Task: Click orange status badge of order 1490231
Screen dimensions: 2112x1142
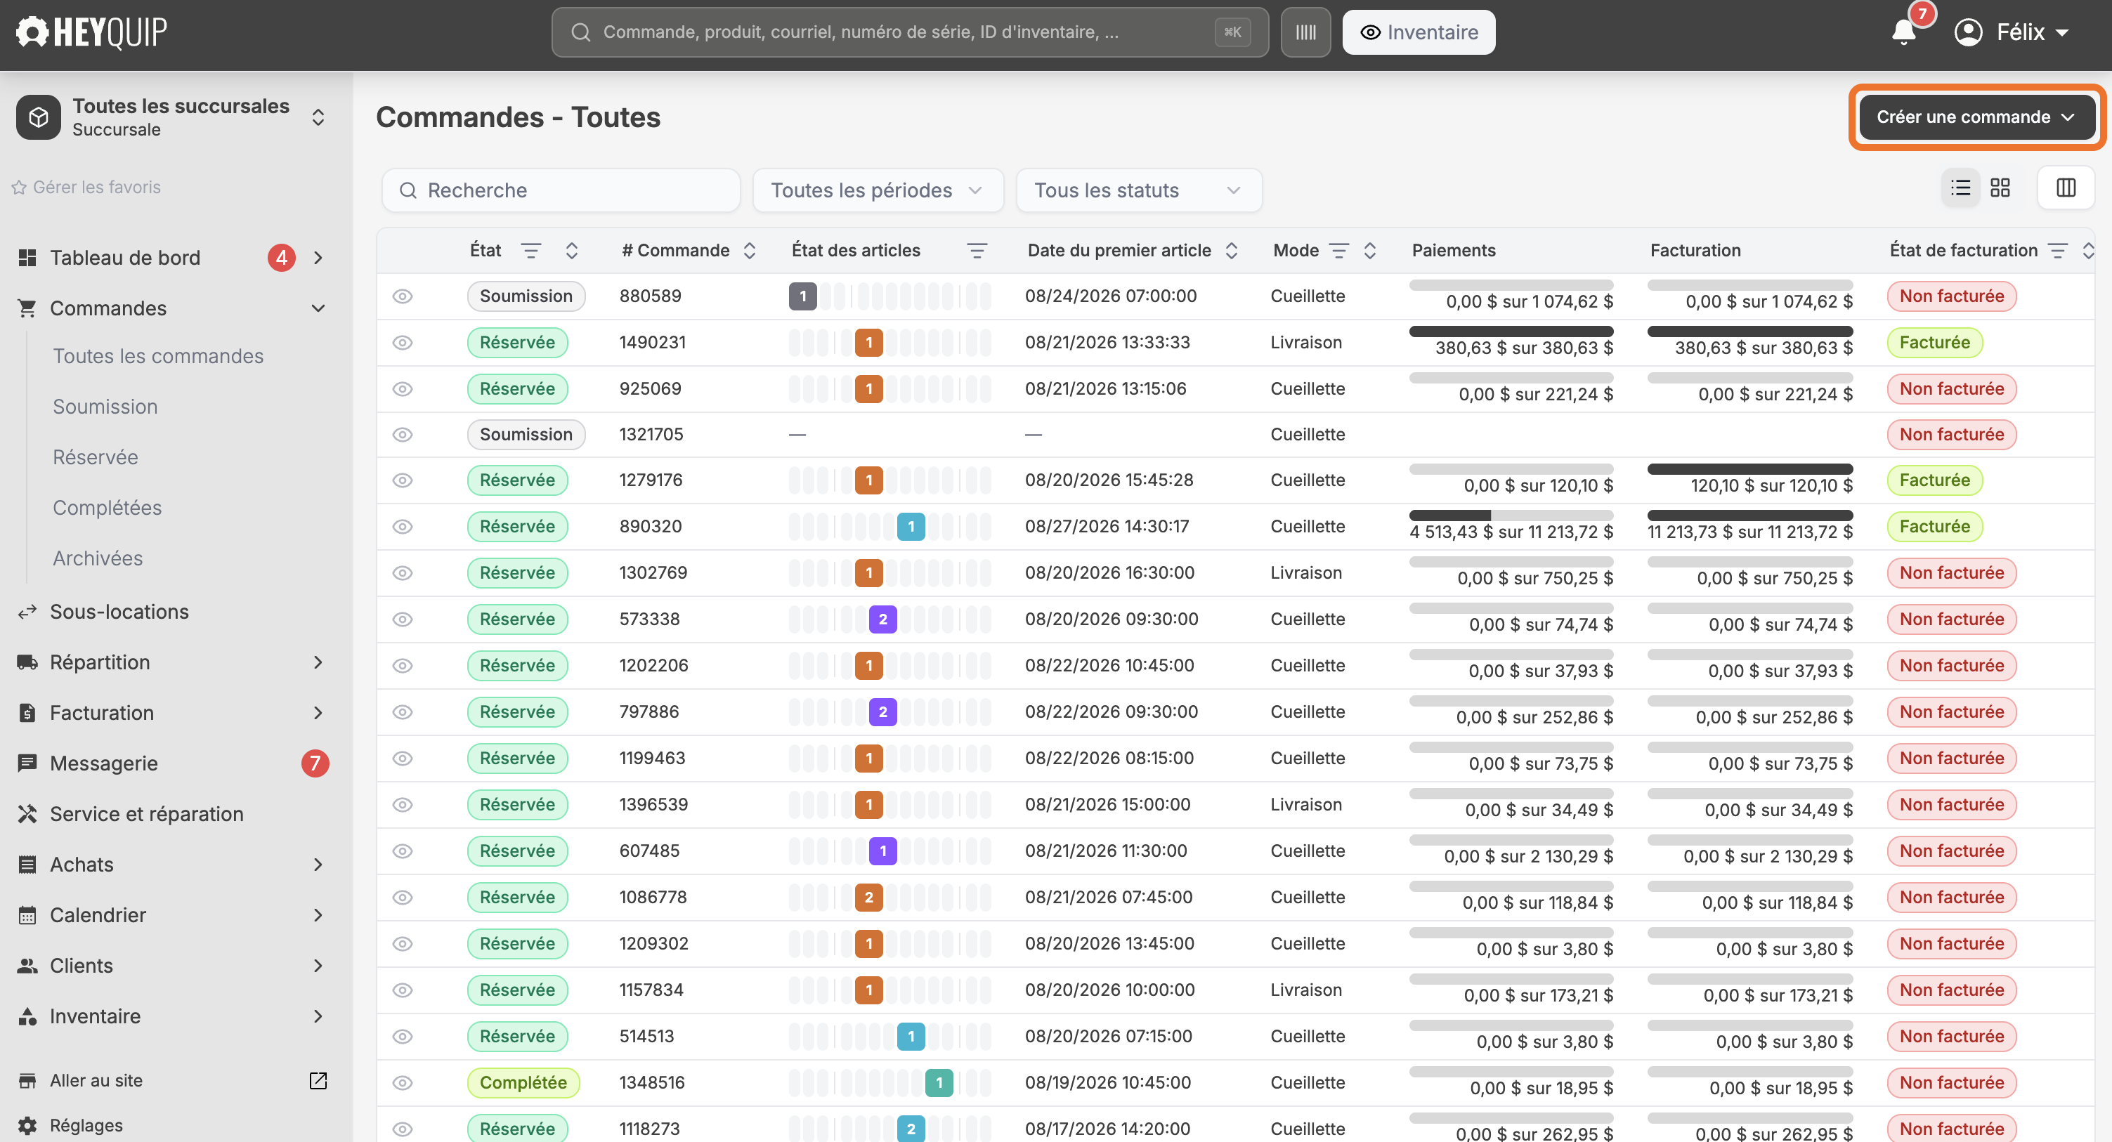Action: (x=868, y=342)
